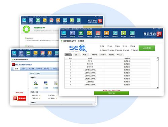This screenshot has height=127, width=168.
Task: Toggle the 百度 checkbox beside the SEO logo
Action: click(x=100, y=46)
